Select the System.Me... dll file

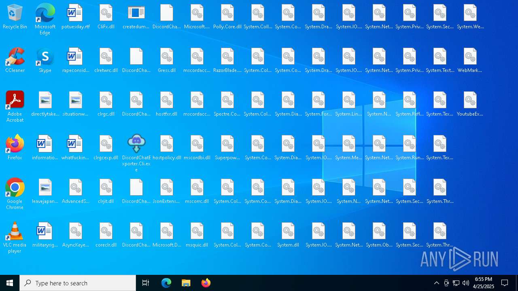pyautogui.click(x=349, y=148)
